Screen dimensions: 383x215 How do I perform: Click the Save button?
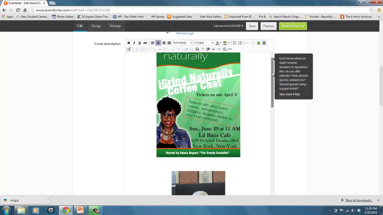tap(252, 26)
